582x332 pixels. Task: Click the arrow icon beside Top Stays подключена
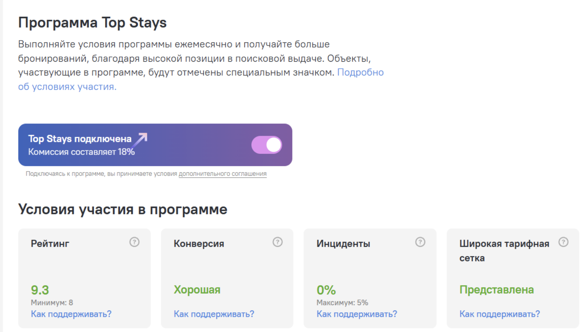tap(140, 139)
